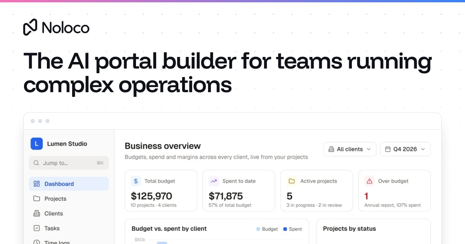465x244 pixels.
Task: Click the Projects by status card
Action: [x=373, y=232]
